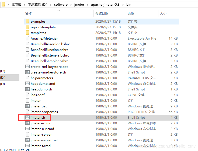Image resolution: width=198 pixels, height=151 pixels.
Task: Go to the software breadcrumb folder
Action: (x=61, y=5)
